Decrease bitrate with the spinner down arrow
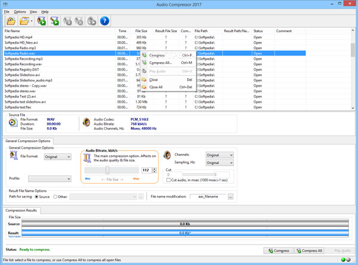 (x=155, y=171)
